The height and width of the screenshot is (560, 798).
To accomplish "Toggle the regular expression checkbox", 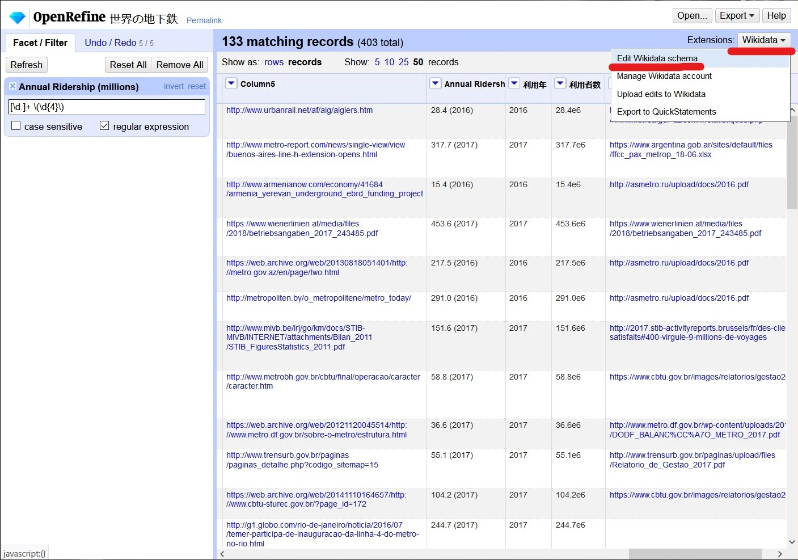I will pyautogui.click(x=104, y=125).
